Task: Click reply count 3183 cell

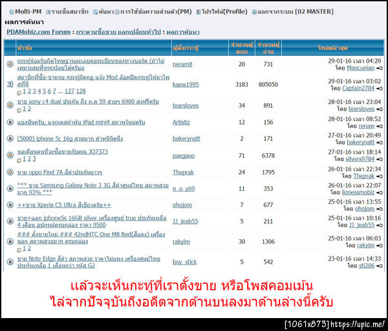Action: pyautogui.click(x=241, y=85)
